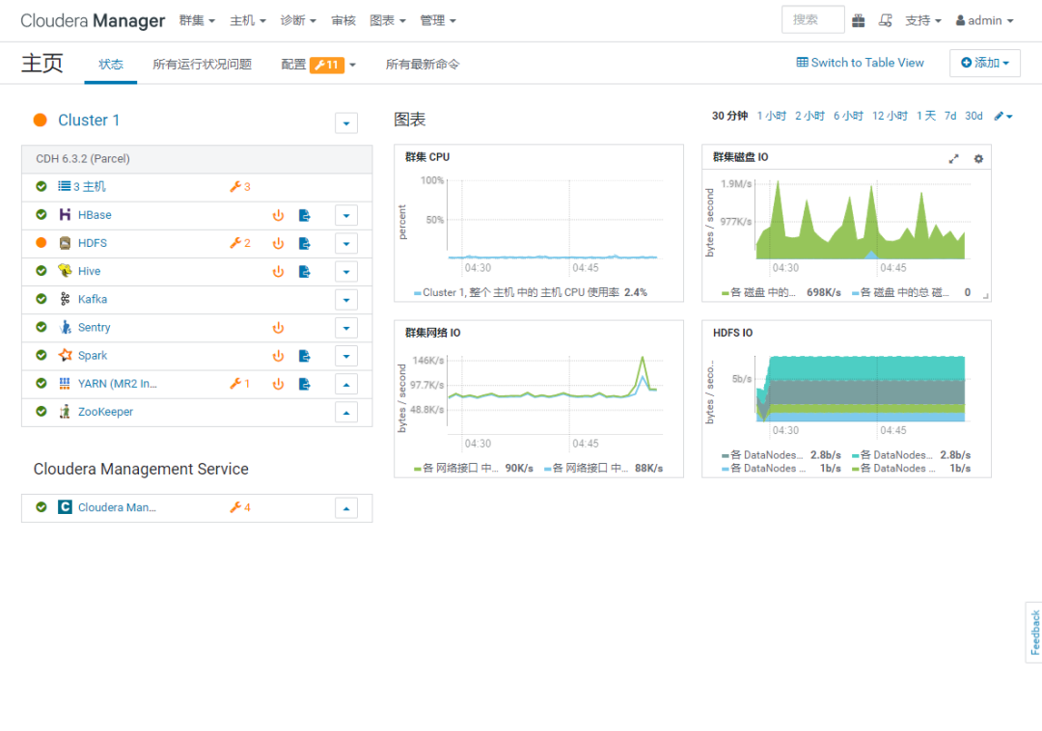Open the 图表 top menu
The image size is (1042, 731).
pyautogui.click(x=388, y=20)
